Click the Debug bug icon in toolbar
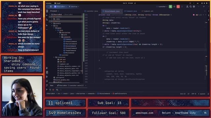 tap(174, 7)
